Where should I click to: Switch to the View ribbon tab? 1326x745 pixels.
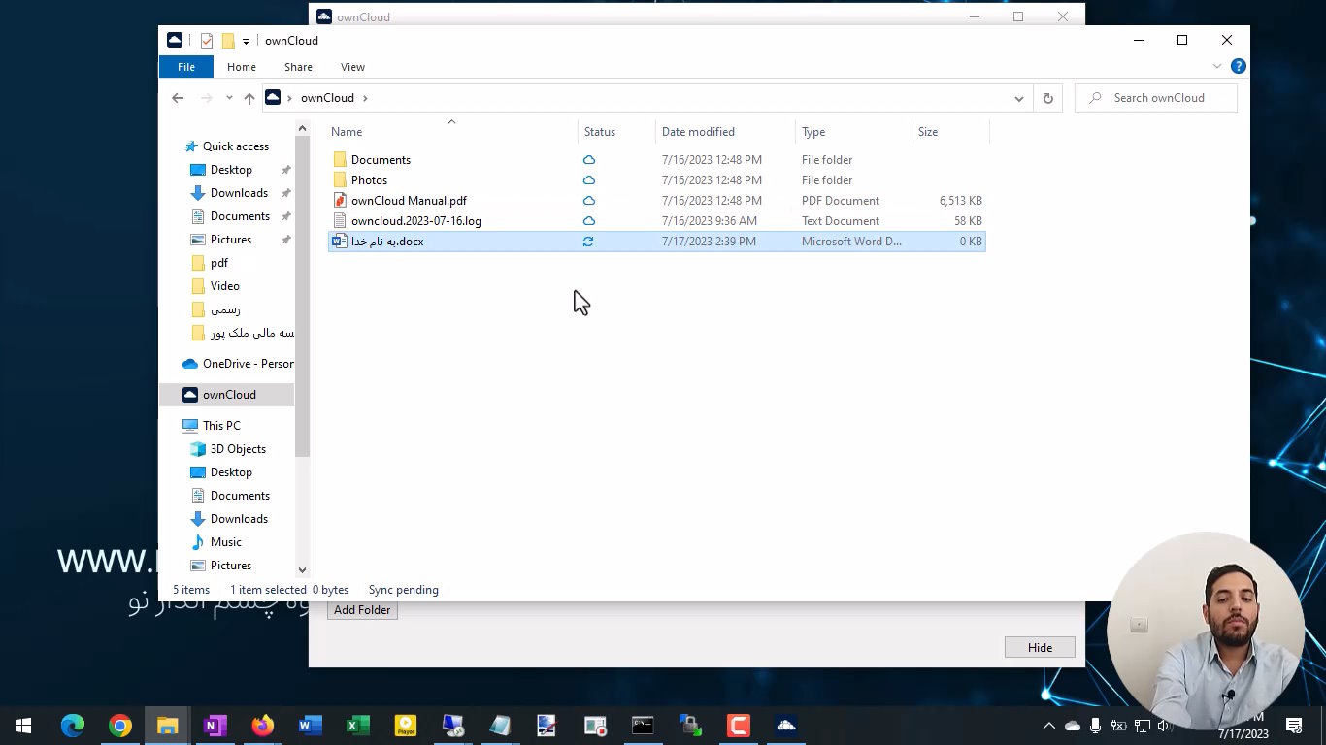(x=352, y=67)
